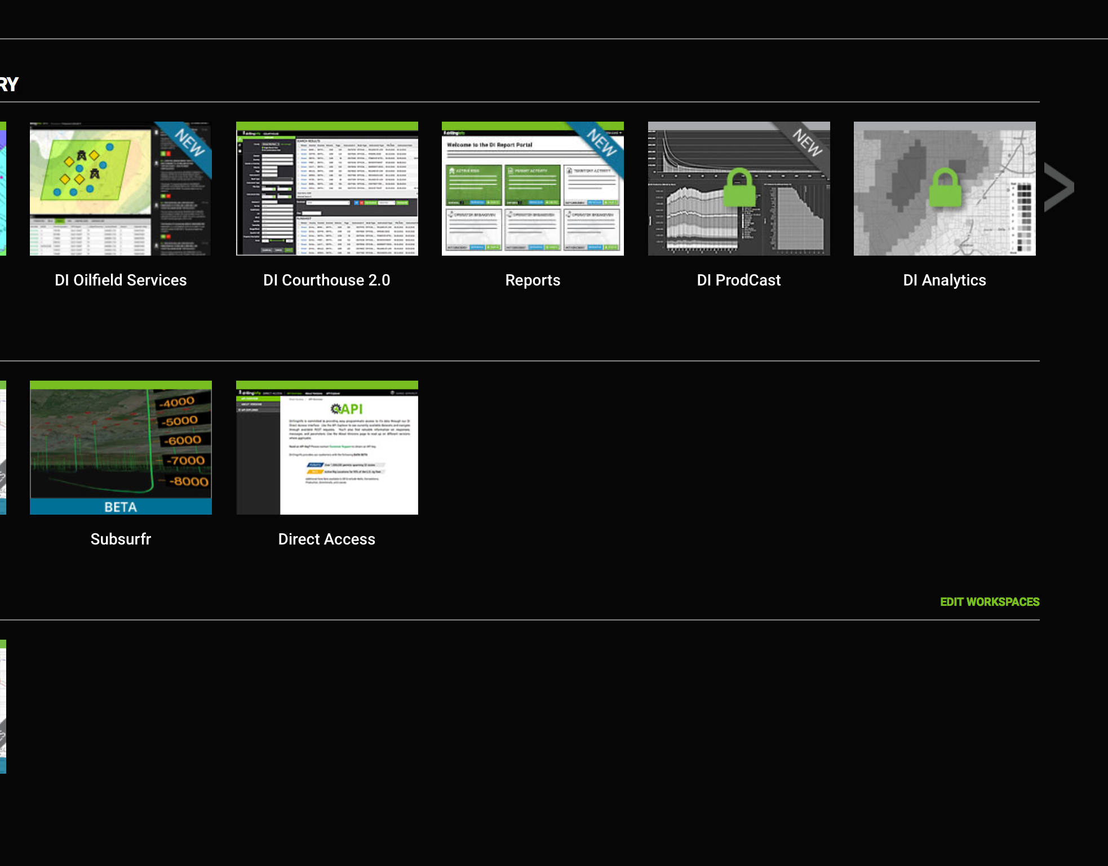The image size is (1108, 866).
Task: Click the NEW ribbon on DI Oilfield Services
Action: [x=188, y=144]
